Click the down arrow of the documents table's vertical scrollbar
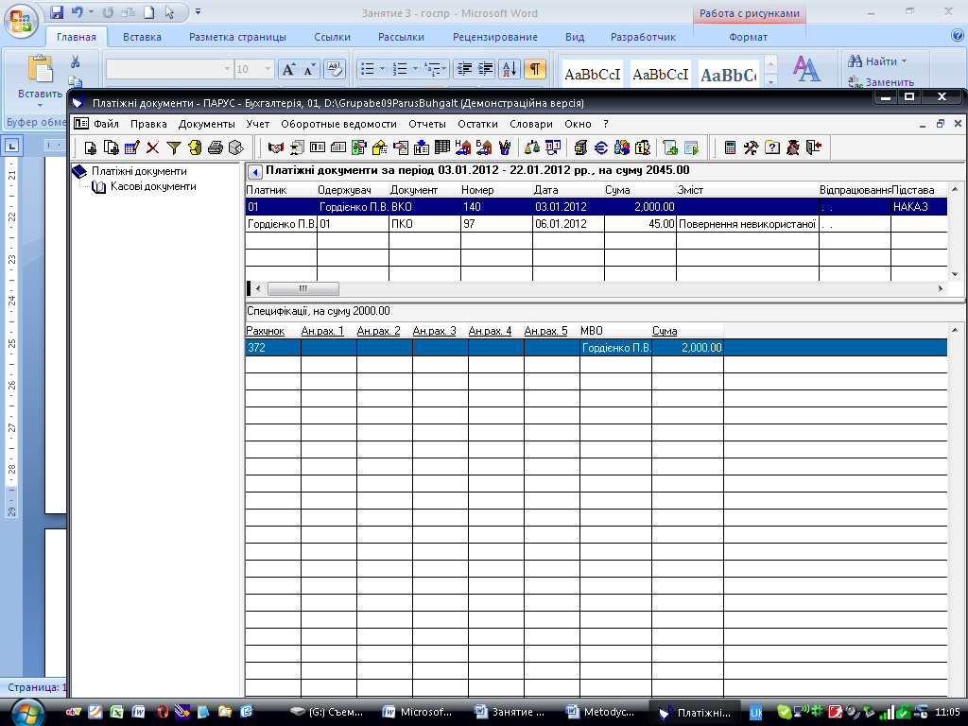 (955, 274)
